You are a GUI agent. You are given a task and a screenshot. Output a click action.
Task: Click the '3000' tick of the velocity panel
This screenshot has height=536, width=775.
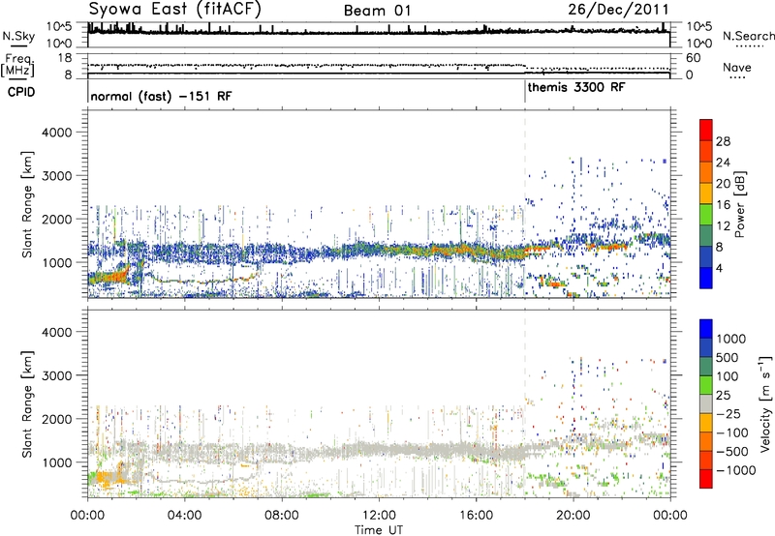point(57,375)
